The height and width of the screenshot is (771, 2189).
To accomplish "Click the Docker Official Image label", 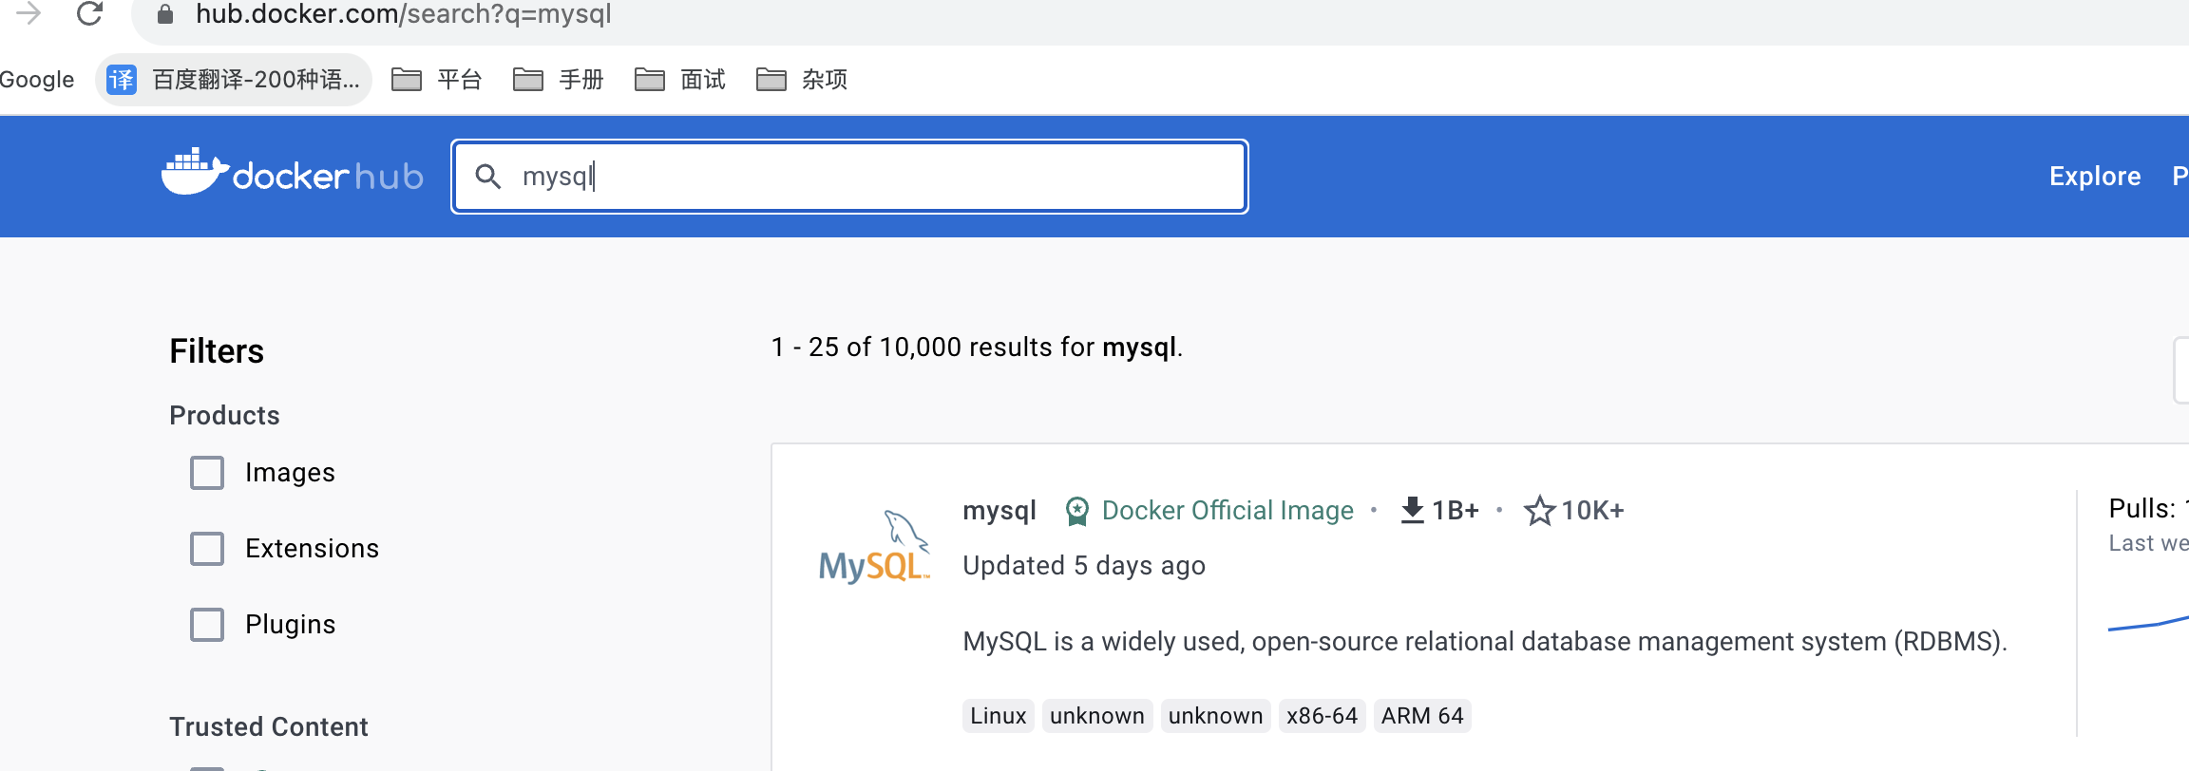I will [x=1228, y=511].
